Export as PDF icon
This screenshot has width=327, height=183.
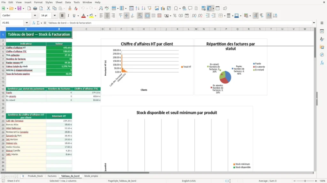(x=29, y=8)
